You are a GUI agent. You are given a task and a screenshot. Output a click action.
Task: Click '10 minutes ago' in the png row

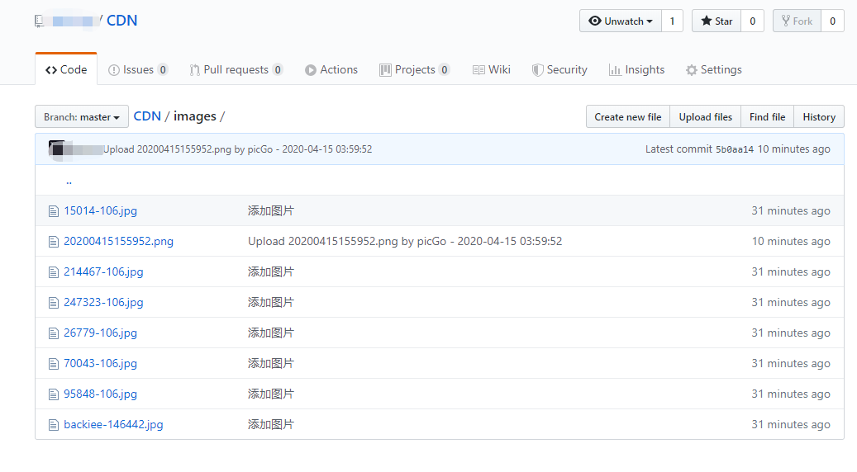(x=791, y=241)
